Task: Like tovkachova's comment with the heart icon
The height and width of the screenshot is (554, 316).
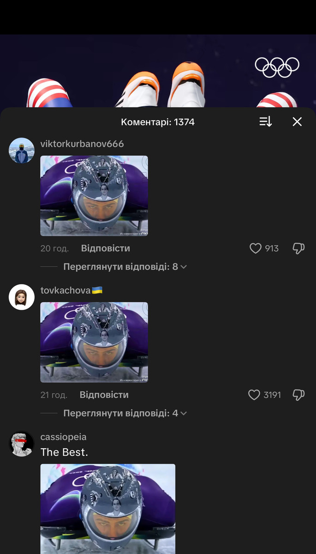Action: (254, 395)
